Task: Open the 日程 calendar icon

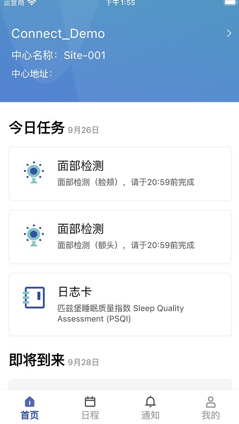Action: (90, 402)
